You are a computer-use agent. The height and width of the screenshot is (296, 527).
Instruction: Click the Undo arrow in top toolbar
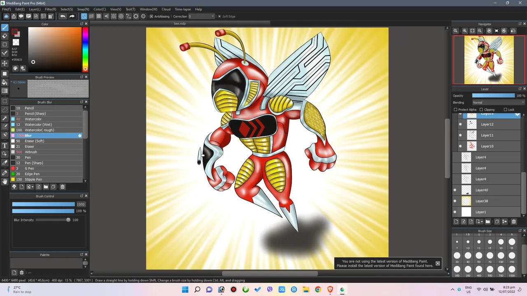63,16
